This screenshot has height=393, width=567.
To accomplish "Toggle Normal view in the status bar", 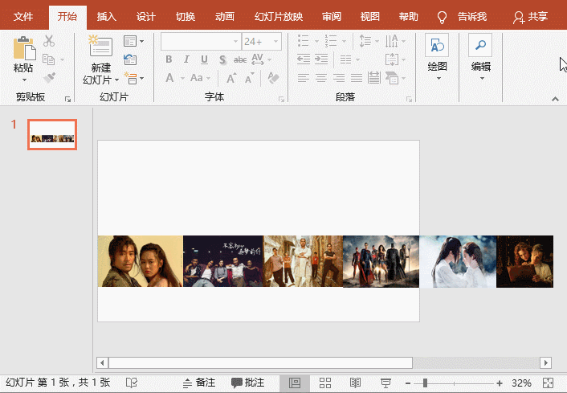I will coord(295,383).
